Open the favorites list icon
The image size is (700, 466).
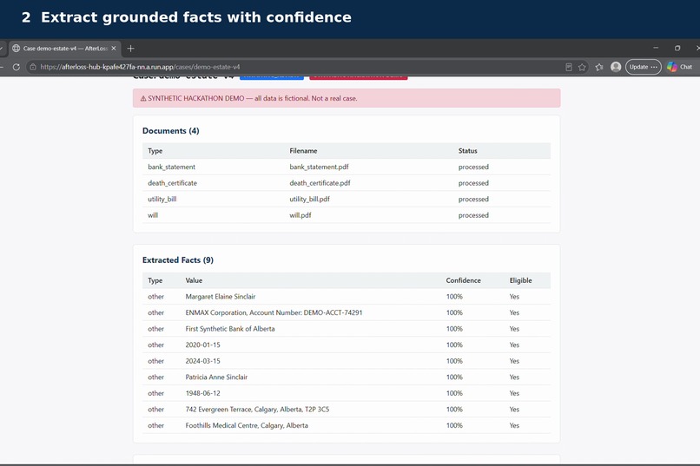[x=599, y=67]
